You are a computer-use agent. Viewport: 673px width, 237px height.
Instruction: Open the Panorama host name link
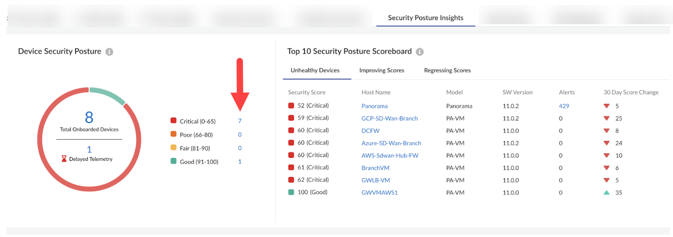tap(374, 106)
